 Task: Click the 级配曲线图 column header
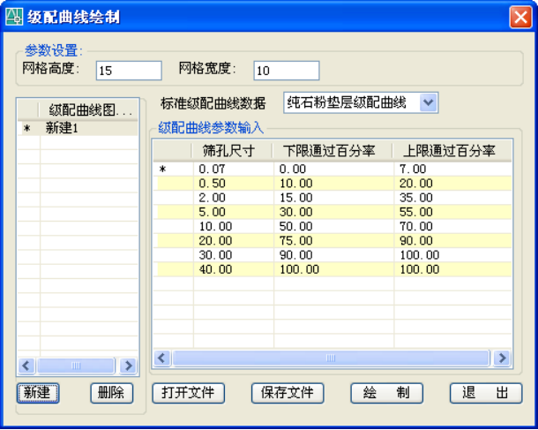tap(89, 110)
